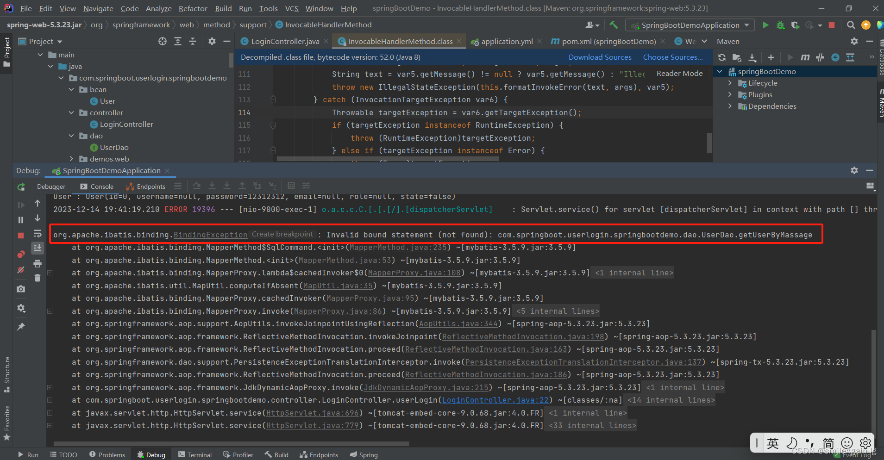Toggle Soft-Wrap in console
Image resolution: width=884 pixels, height=460 pixels.
click(x=38, y=233)
